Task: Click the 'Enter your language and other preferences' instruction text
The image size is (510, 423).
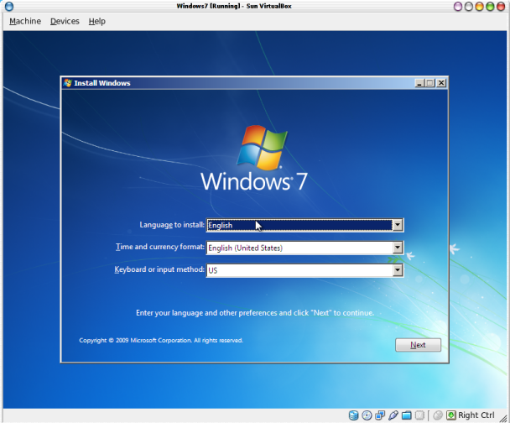Action: (x=255, y=313)
